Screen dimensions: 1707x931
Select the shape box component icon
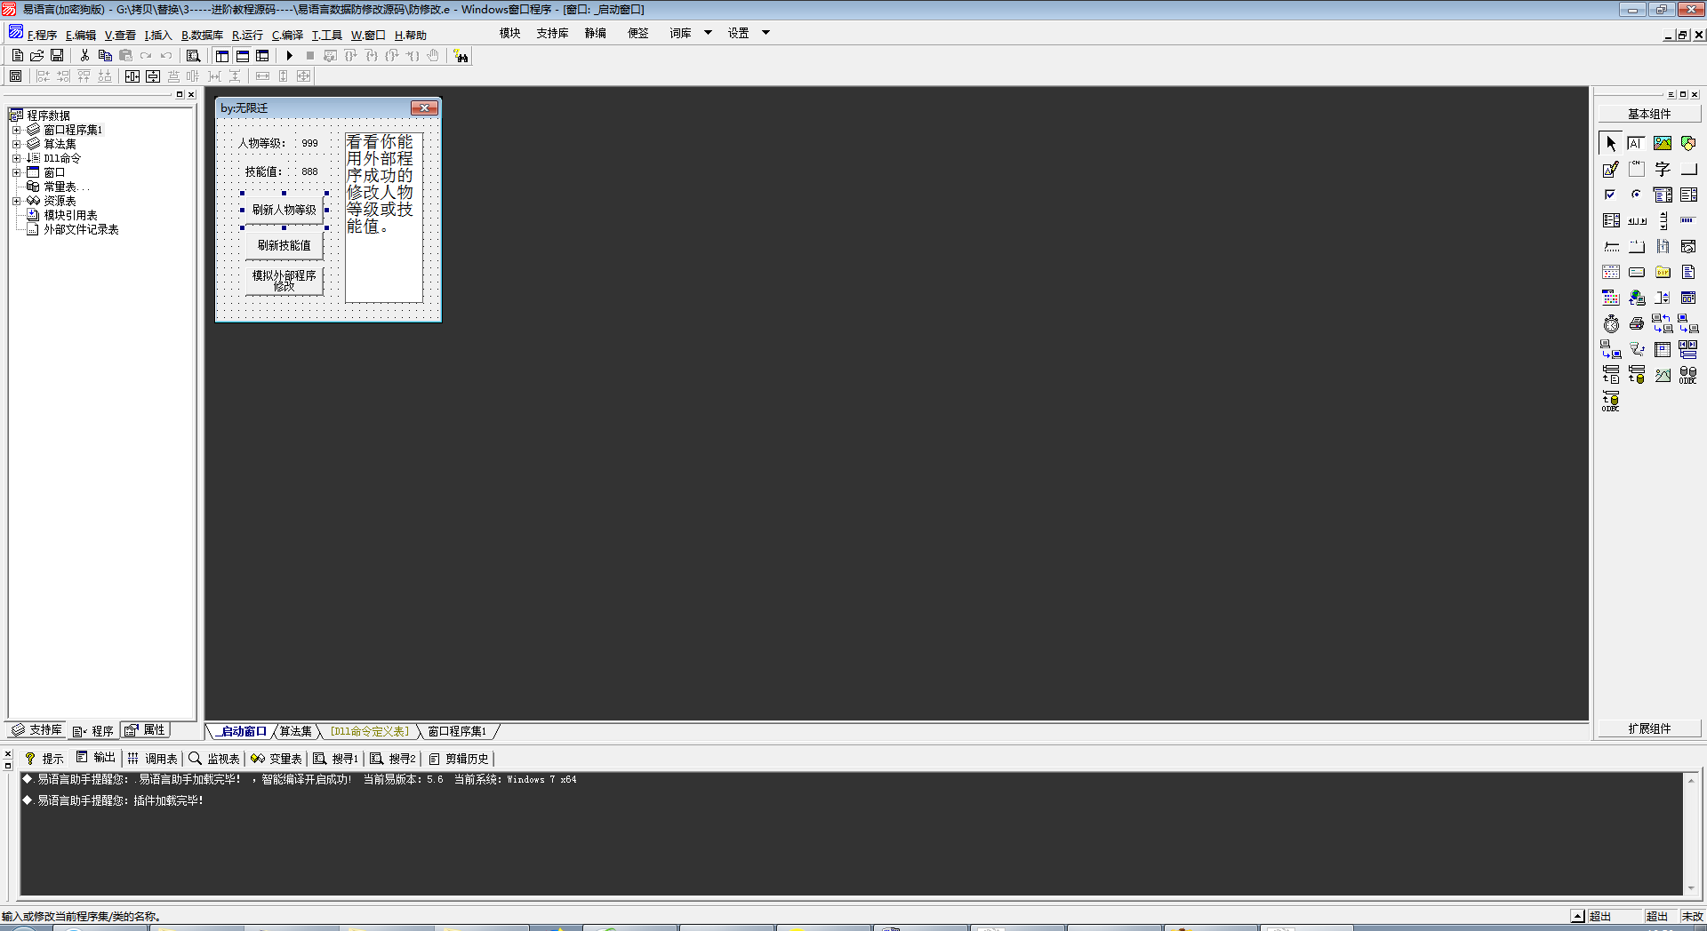1688,143
